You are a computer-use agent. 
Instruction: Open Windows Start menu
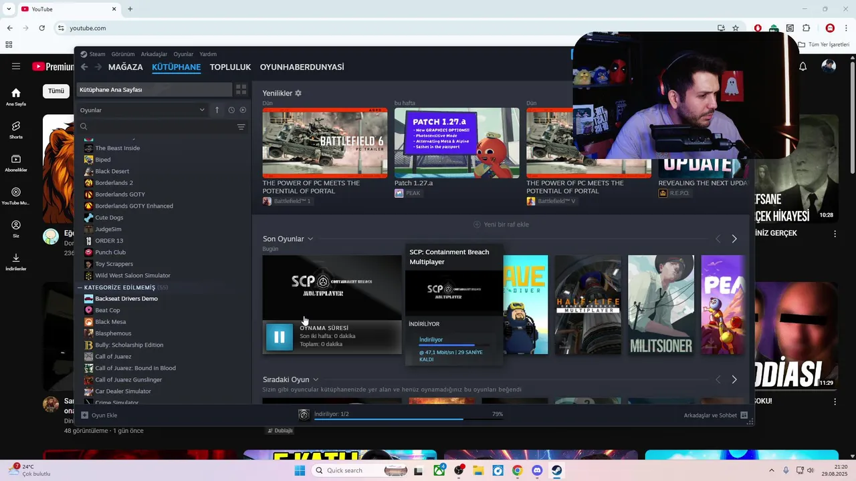(300, 470)
